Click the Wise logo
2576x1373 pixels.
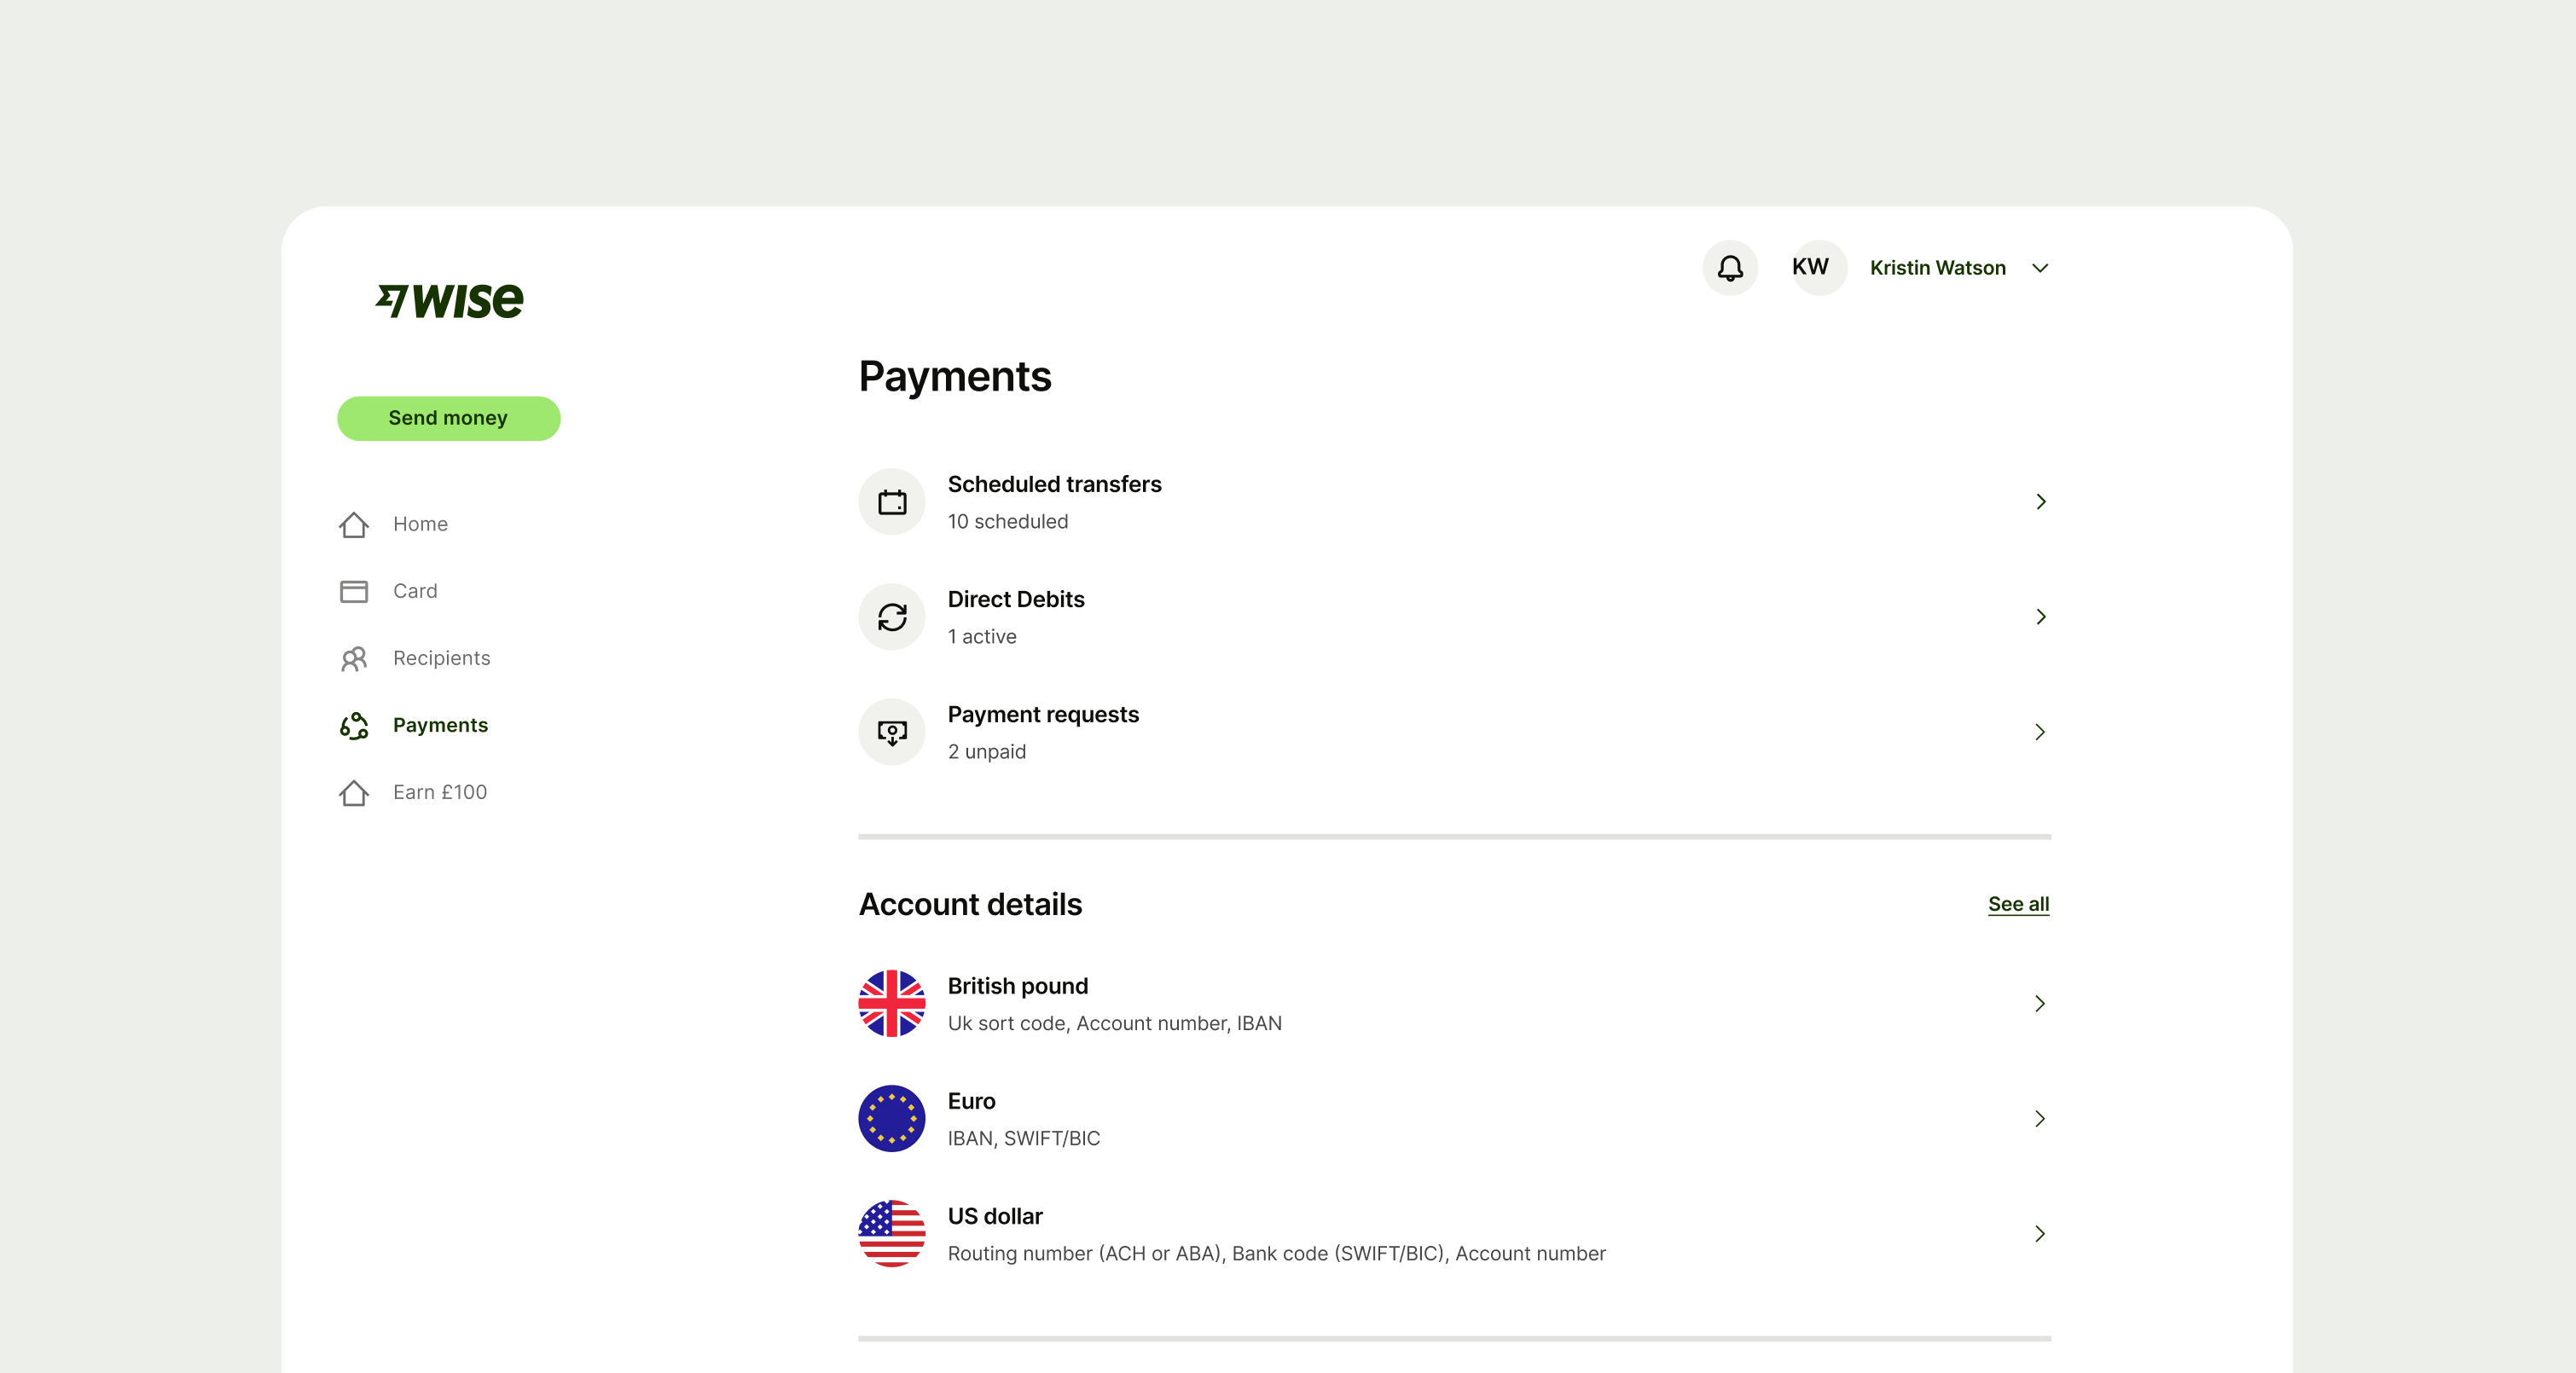tap(449, 300)
